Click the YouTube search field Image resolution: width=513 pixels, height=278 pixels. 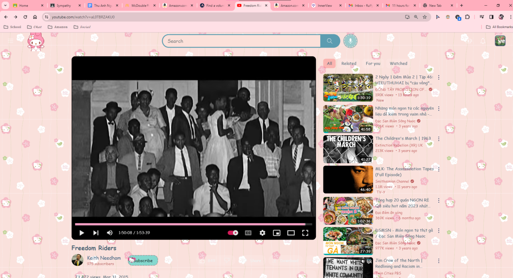(241, 41)
